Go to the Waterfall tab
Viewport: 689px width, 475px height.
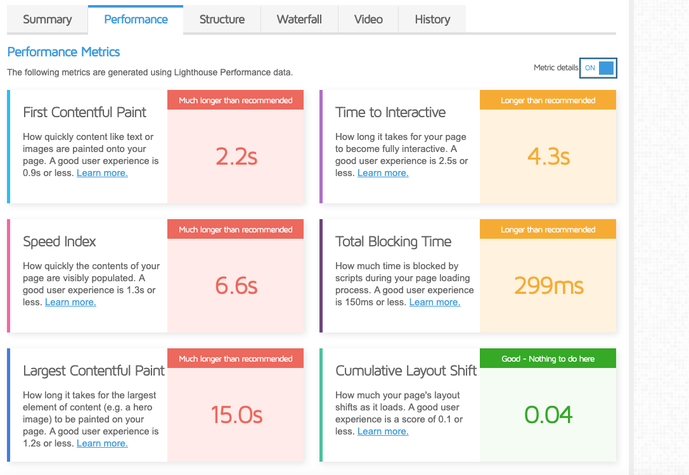(x=299, y=19)
